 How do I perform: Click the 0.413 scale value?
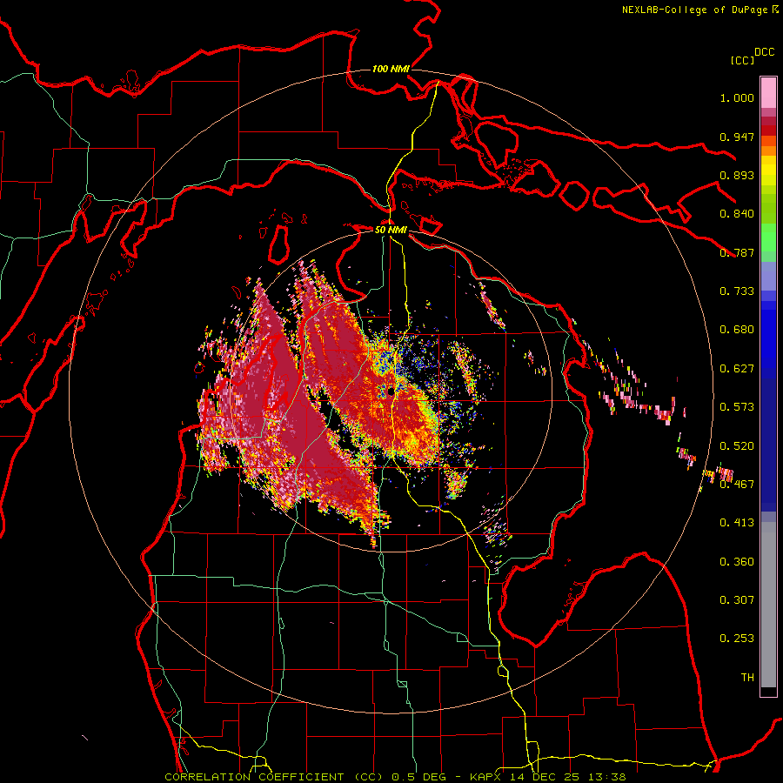(737, 523)
